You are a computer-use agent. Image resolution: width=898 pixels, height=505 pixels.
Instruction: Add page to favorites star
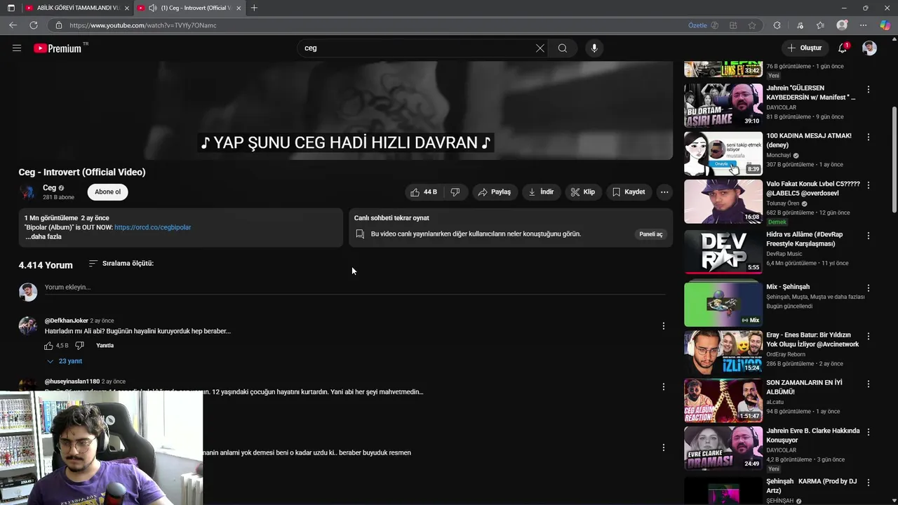pos(752,25)
